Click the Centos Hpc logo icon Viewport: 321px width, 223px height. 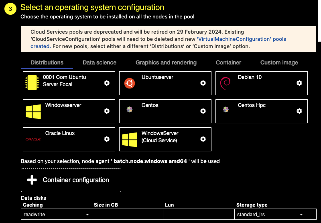point(226,109)
